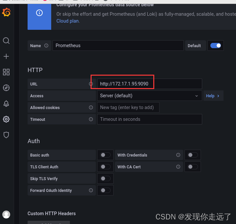Enable the Forward OAuth Identity switch
This screenshot has height=224, width=236.
click(x=105, y=190)
